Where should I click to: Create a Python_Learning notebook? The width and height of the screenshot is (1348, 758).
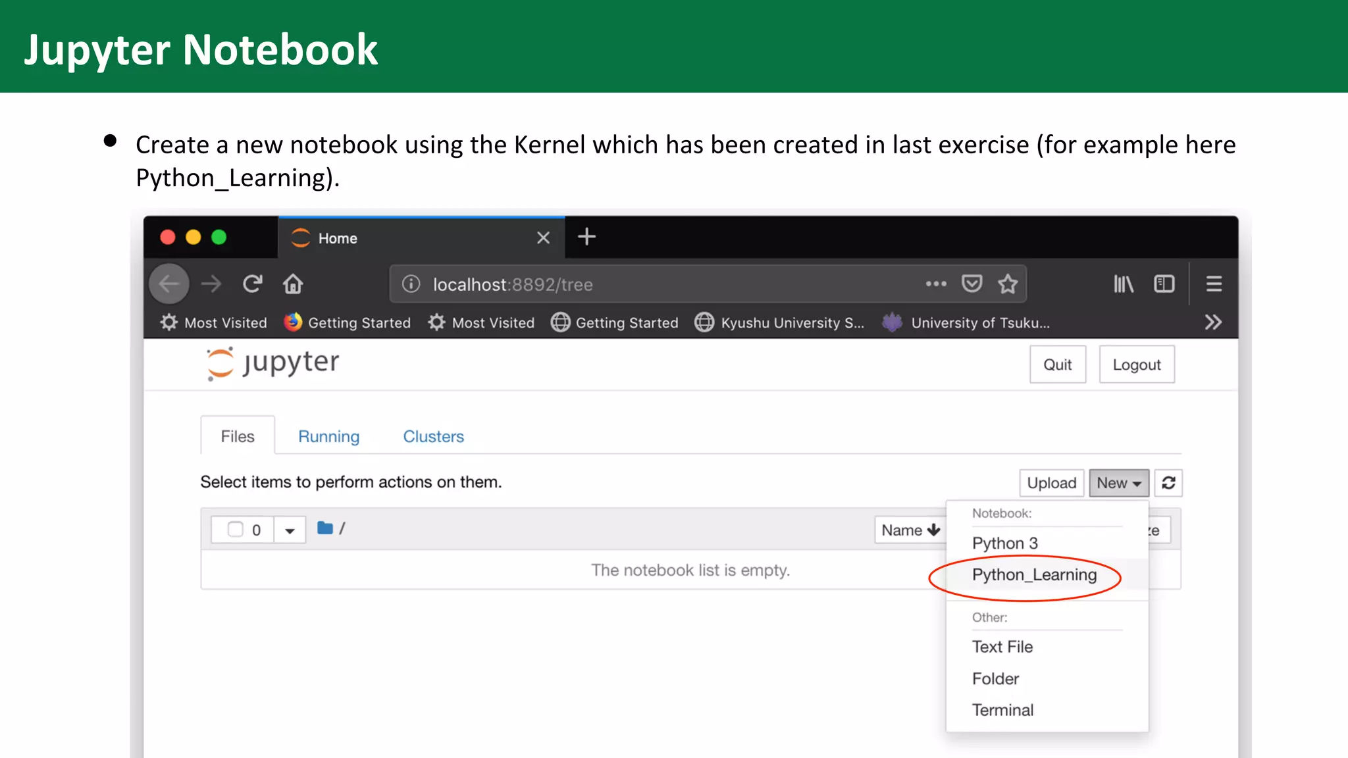click(1047, 575)
